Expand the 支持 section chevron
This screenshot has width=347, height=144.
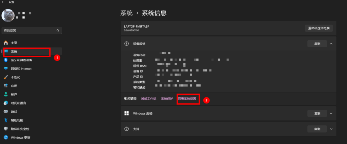tap(331, 129)
